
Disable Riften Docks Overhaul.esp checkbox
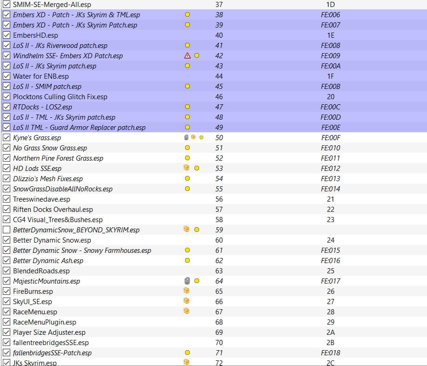pos(7,209)
